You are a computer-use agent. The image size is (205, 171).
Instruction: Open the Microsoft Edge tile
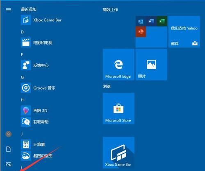pyautogui.click(x=118, y=65)
